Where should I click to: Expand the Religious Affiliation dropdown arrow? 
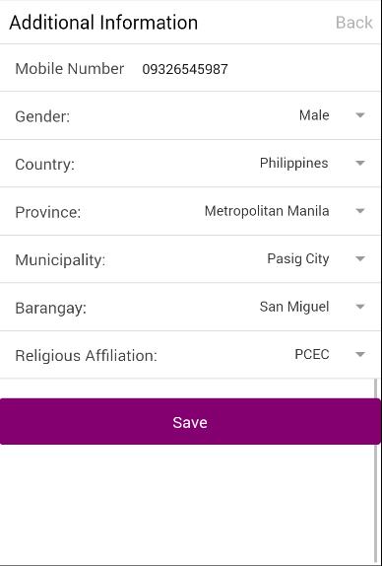pyautogui.click(x=360, y=354)
